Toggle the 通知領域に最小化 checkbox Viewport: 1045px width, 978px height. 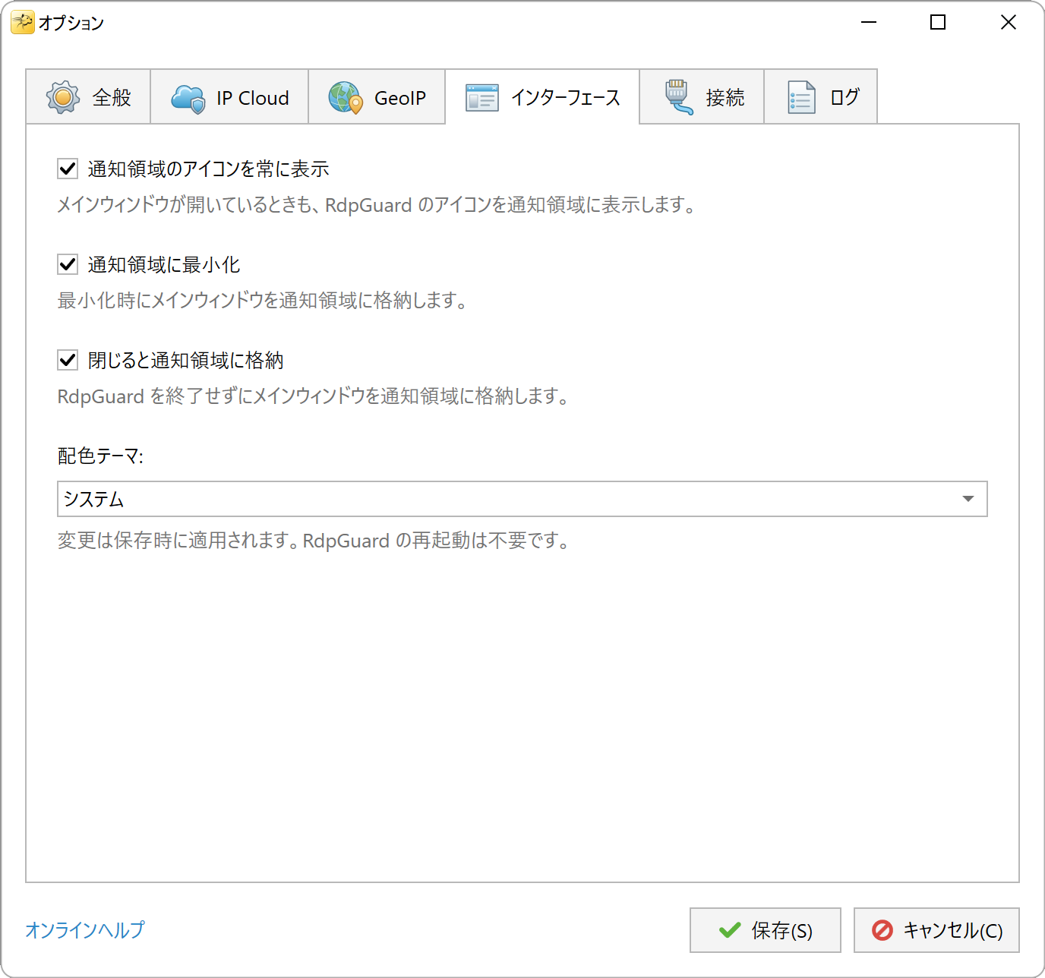pos(68,264)
